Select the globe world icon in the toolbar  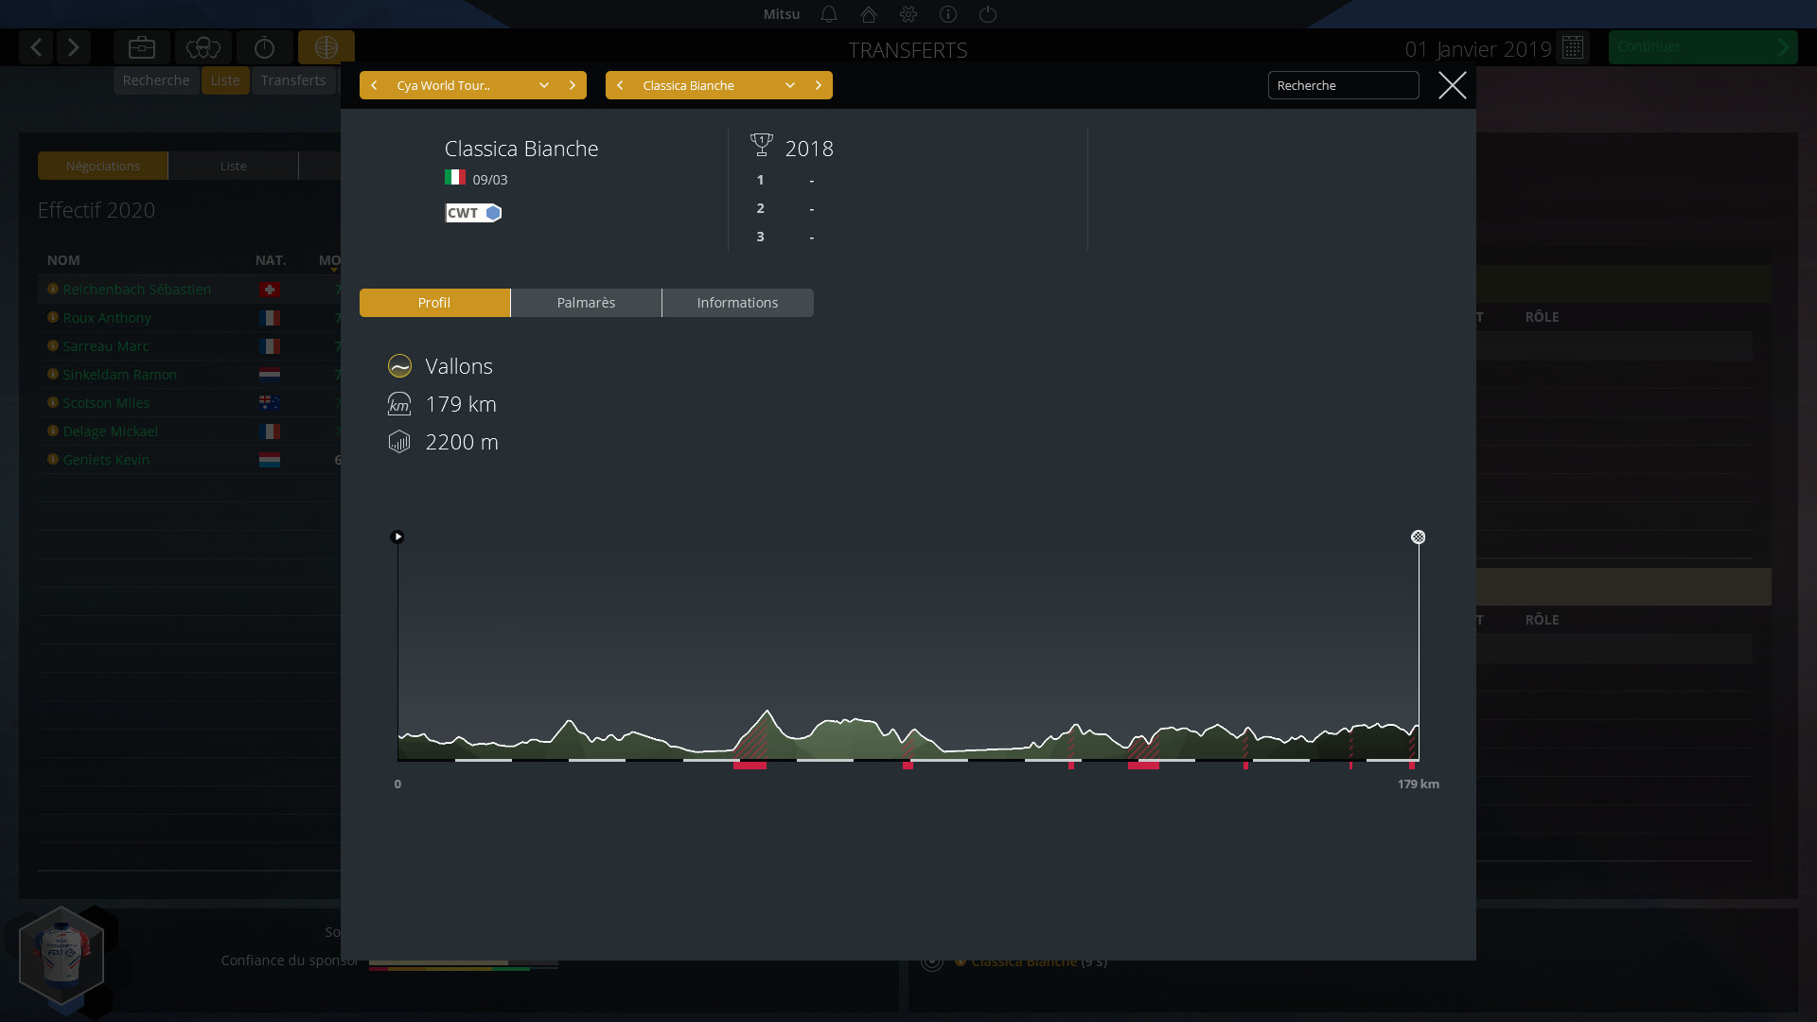pyautogui.click(x=326, y=47)
